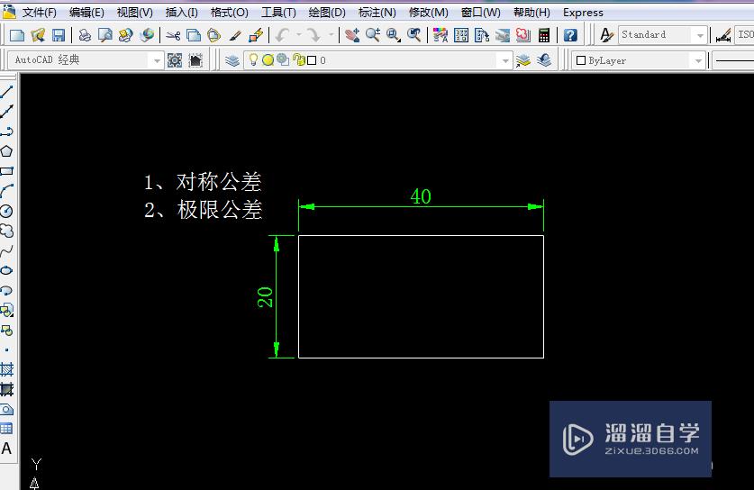This screenshot has width=754, height=490.
Task: Select the Line draw tool
Action: [x=6, y=91]
